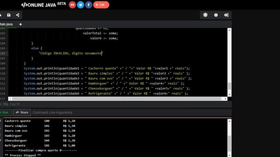Click the editor vertical scrollbar thumb
The width and height of the screenshot is (280, 157).
click(229, 86)
